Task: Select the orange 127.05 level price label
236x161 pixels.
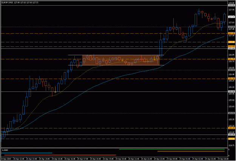Action: (231, 46)
